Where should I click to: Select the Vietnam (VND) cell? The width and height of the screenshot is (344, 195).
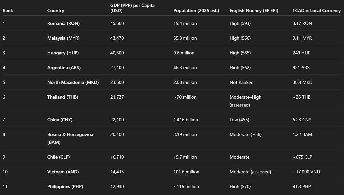[63, 172]
